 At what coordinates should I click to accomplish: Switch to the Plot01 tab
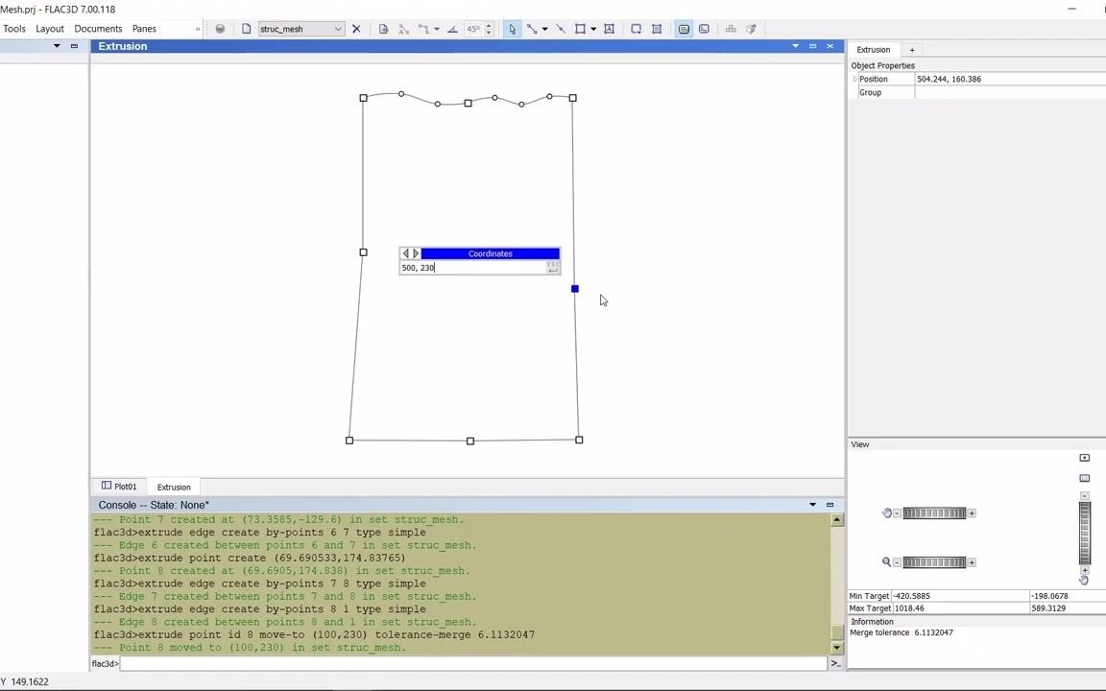click(x=125, y=487)
